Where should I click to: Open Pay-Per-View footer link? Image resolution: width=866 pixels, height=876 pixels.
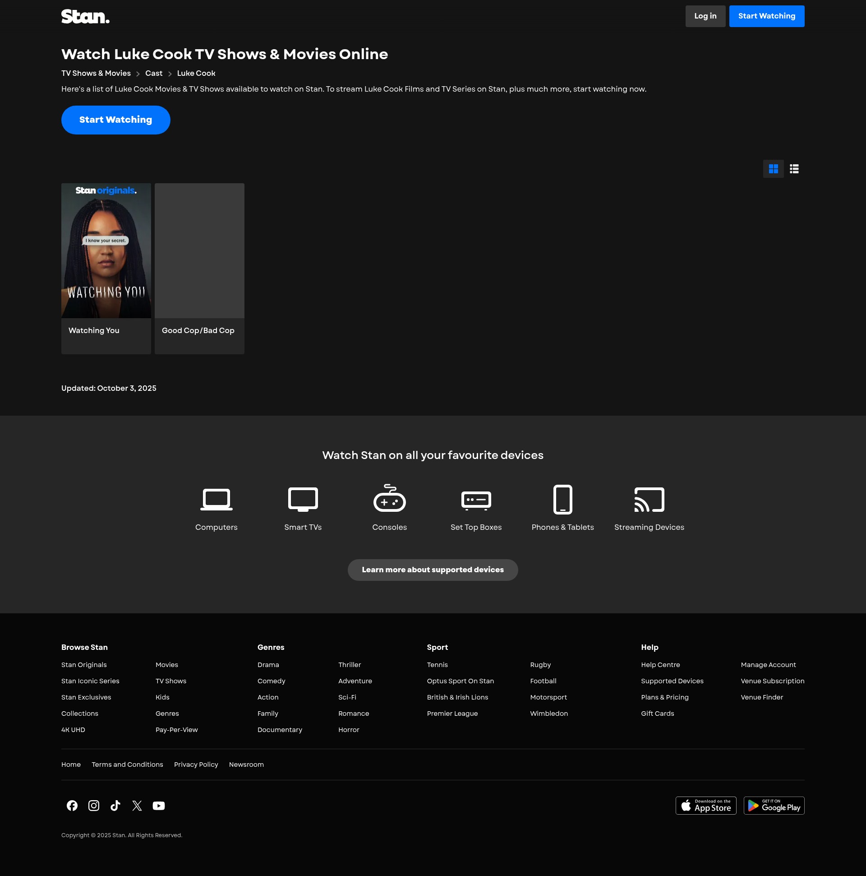[x=176, y=730]
